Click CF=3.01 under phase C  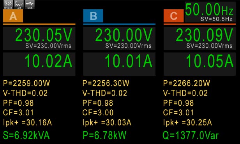coord(178,113)
